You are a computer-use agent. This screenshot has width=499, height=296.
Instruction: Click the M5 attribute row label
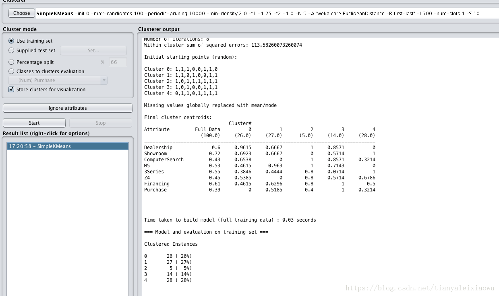147,166
